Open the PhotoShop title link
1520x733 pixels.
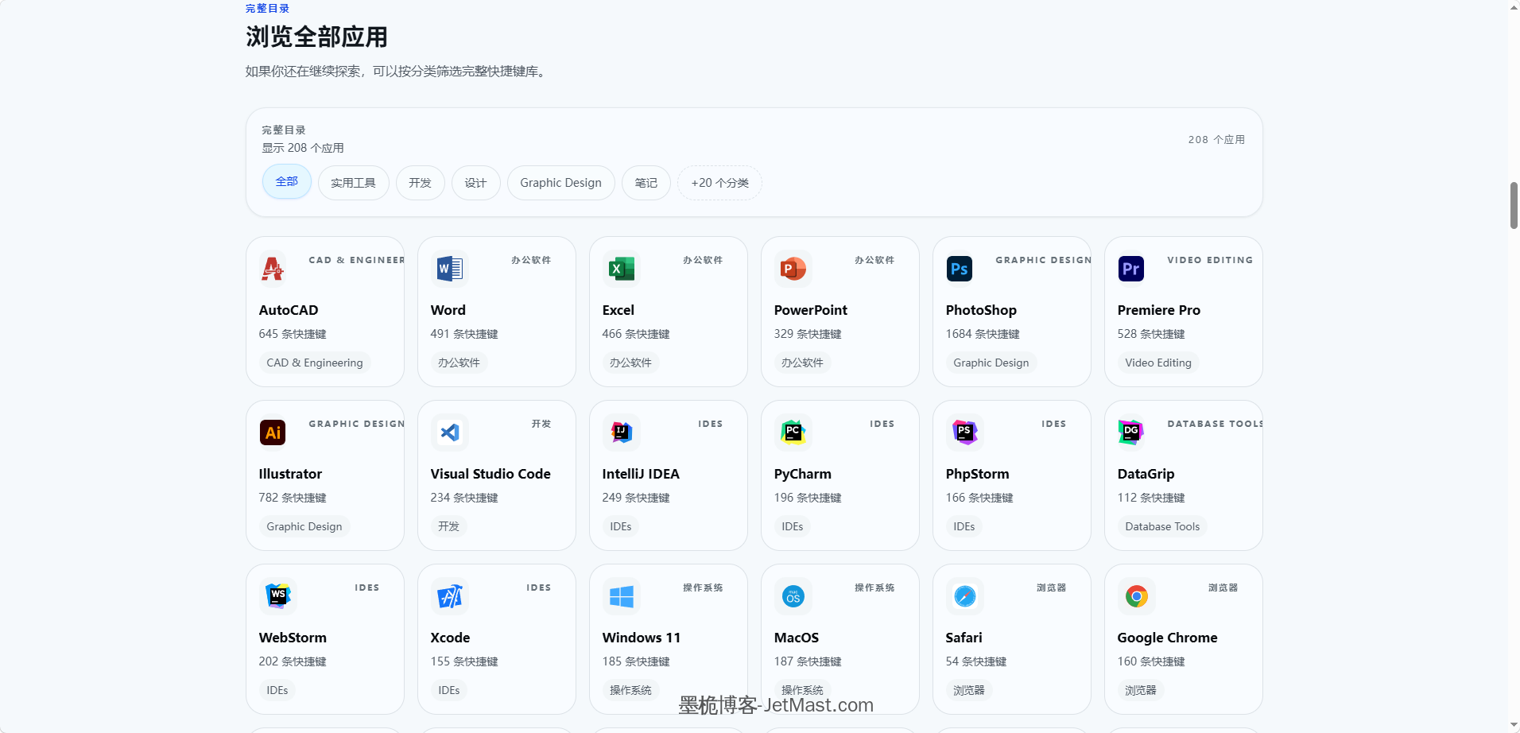pyautogui.click(x=981, y=310)
